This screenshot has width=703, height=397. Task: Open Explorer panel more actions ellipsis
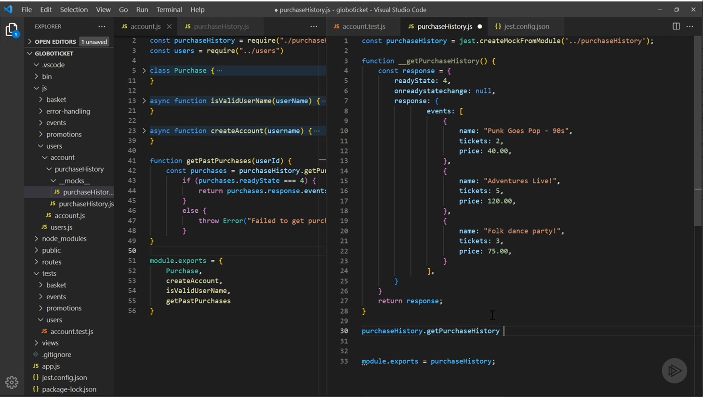pos(102,26)
